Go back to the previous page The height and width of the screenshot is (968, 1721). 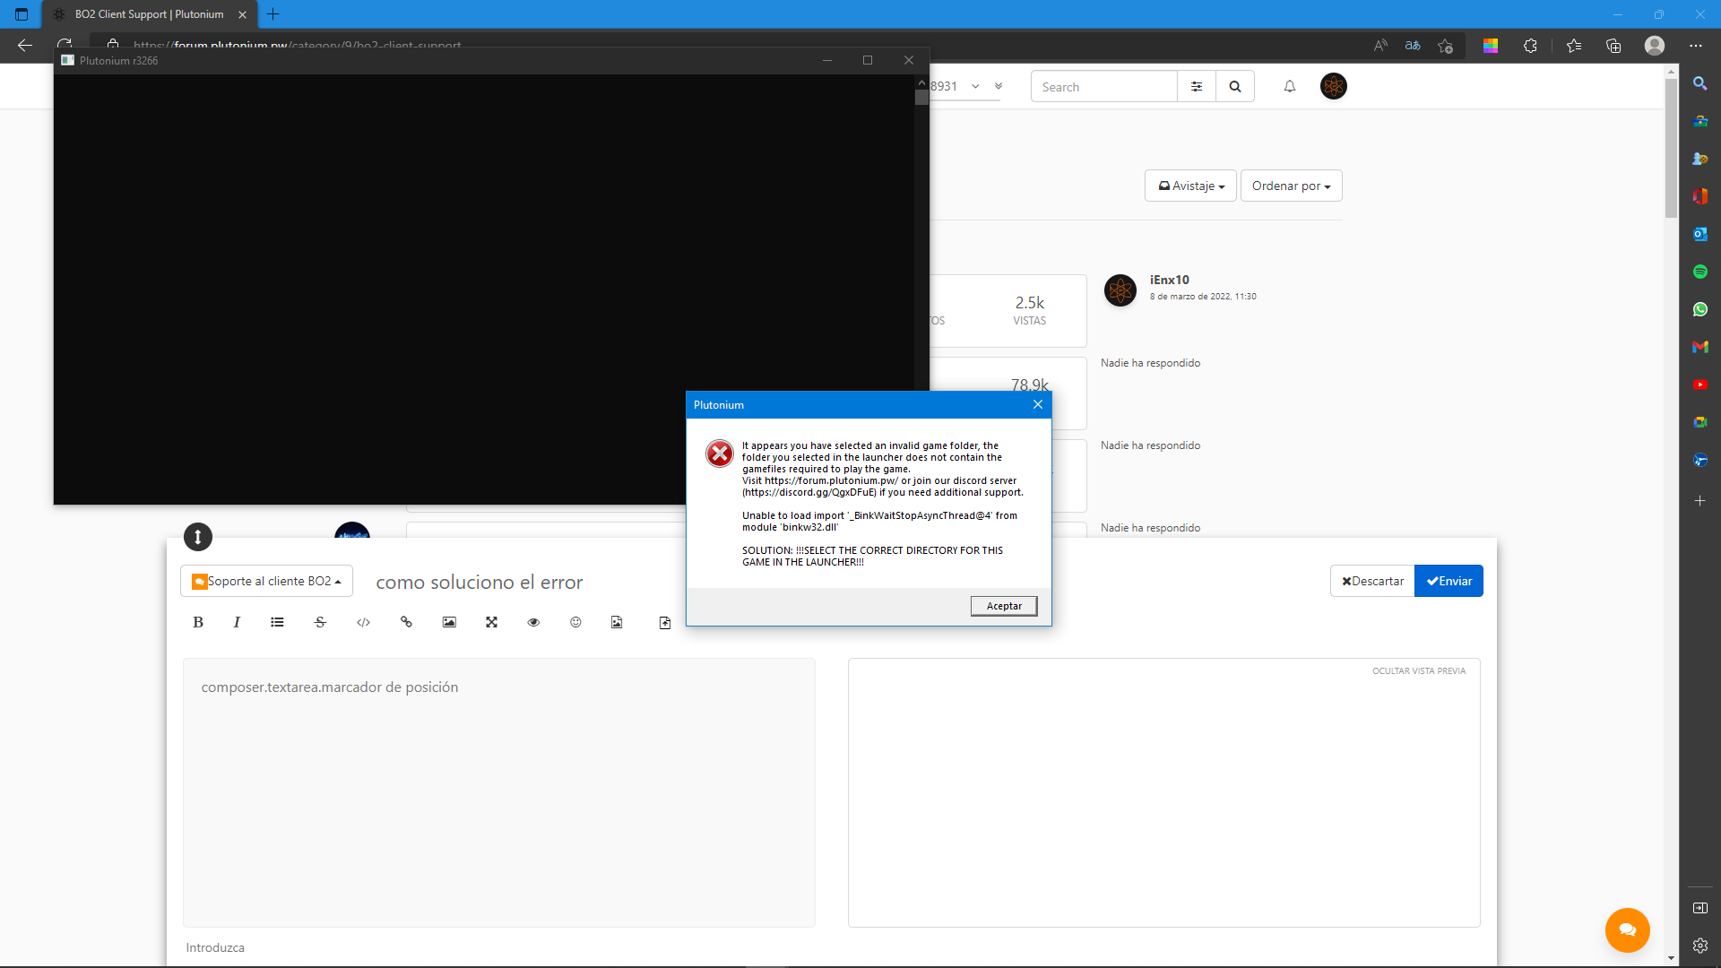tap(25, 46)
